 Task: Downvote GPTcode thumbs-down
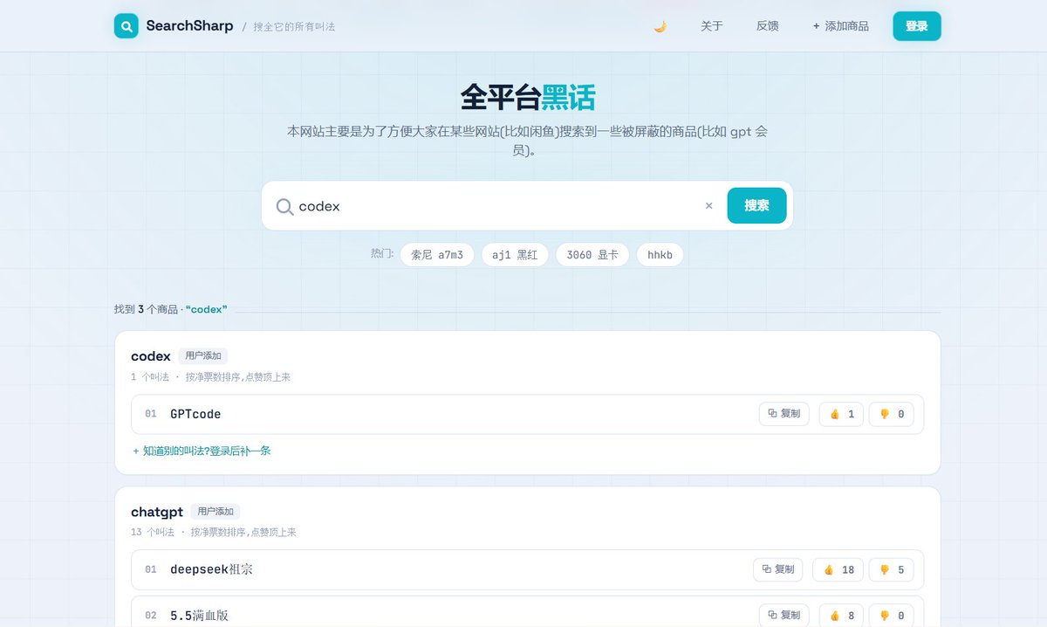pos(892,414)
